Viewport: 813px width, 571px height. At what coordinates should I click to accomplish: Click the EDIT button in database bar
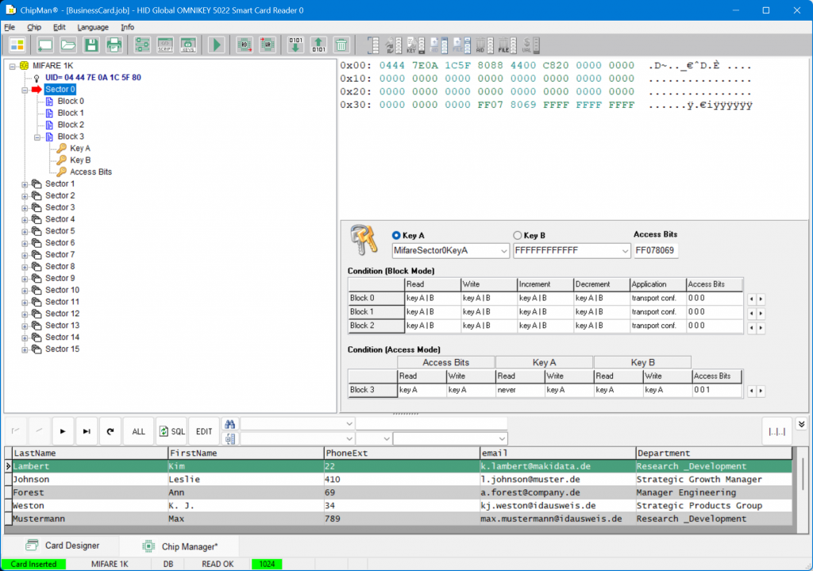click(x=204, y=431)
